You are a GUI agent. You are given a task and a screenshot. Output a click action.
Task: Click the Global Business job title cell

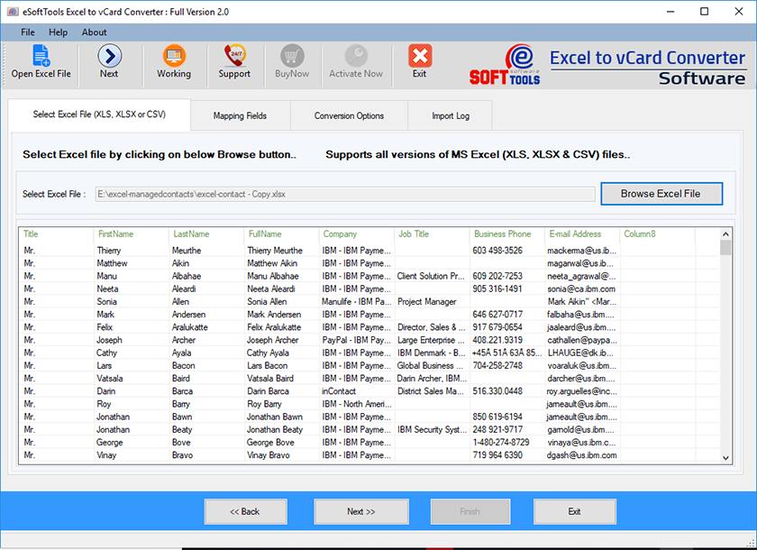coord(430,366)
